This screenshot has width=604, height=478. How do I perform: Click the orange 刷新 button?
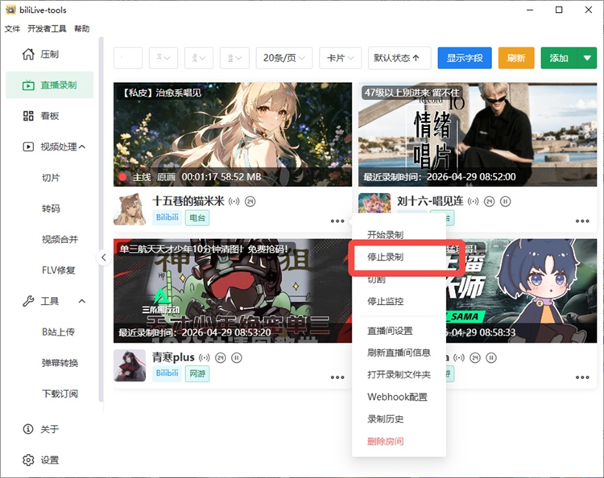[516, 58]
